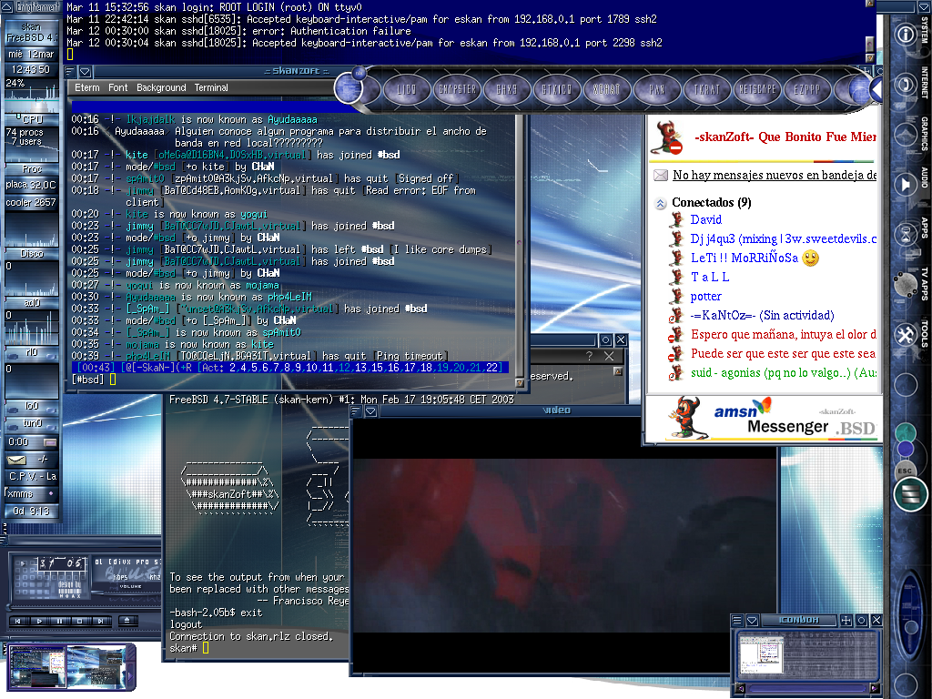The height and width of the screenshot is (699, 932).
Task: Open the TV Apps icon in the sidebar
Action: tap(906, 284)
